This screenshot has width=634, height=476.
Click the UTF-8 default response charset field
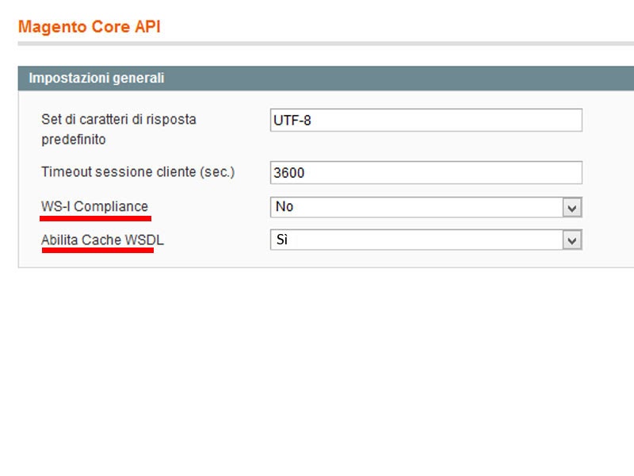[426, 120]
